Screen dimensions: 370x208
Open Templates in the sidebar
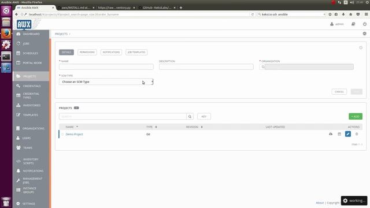(x=31, y=115)
